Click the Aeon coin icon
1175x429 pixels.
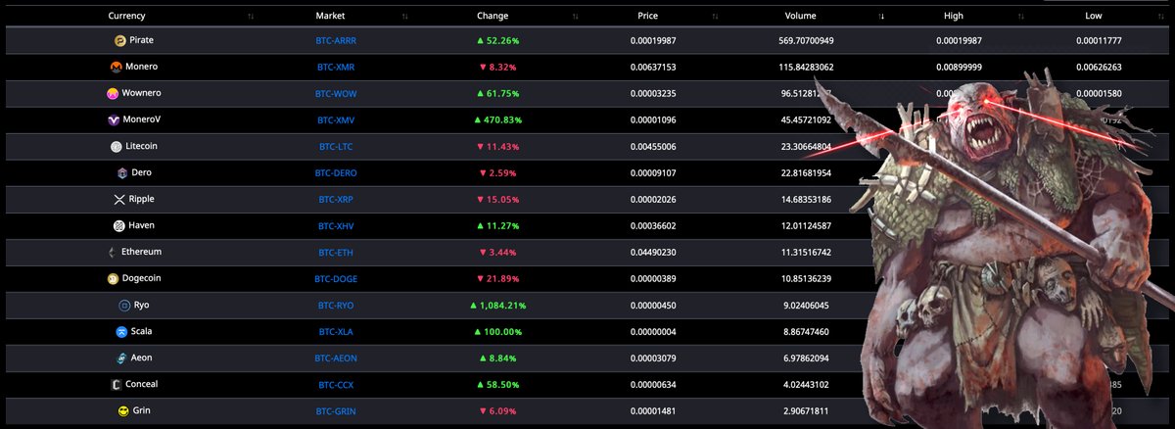(121, 357)
